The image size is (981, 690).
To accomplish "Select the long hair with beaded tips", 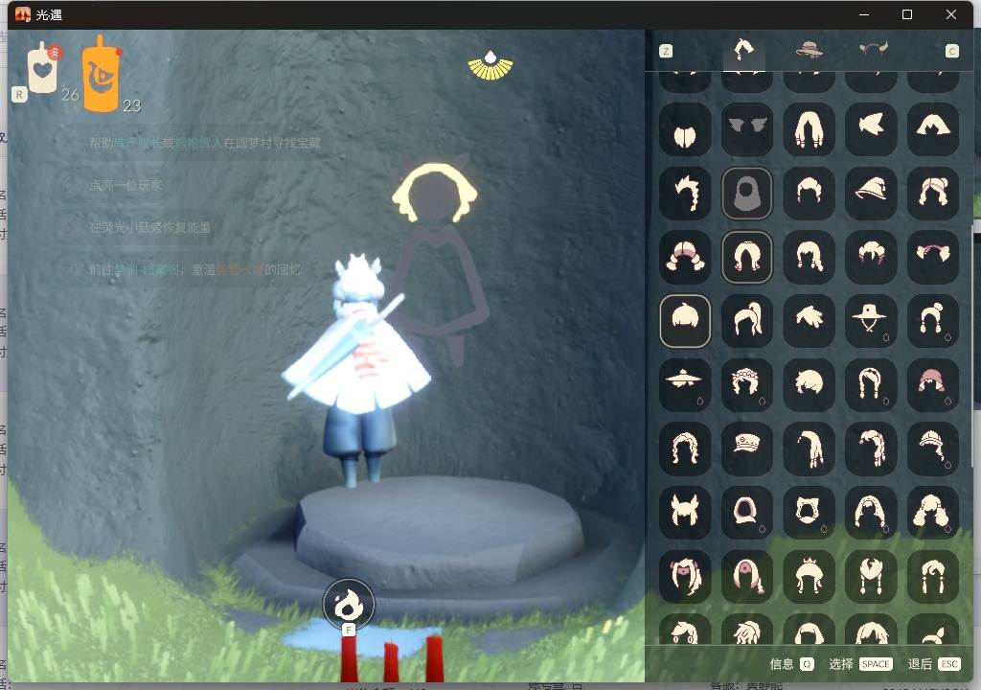I will [809, 129].
